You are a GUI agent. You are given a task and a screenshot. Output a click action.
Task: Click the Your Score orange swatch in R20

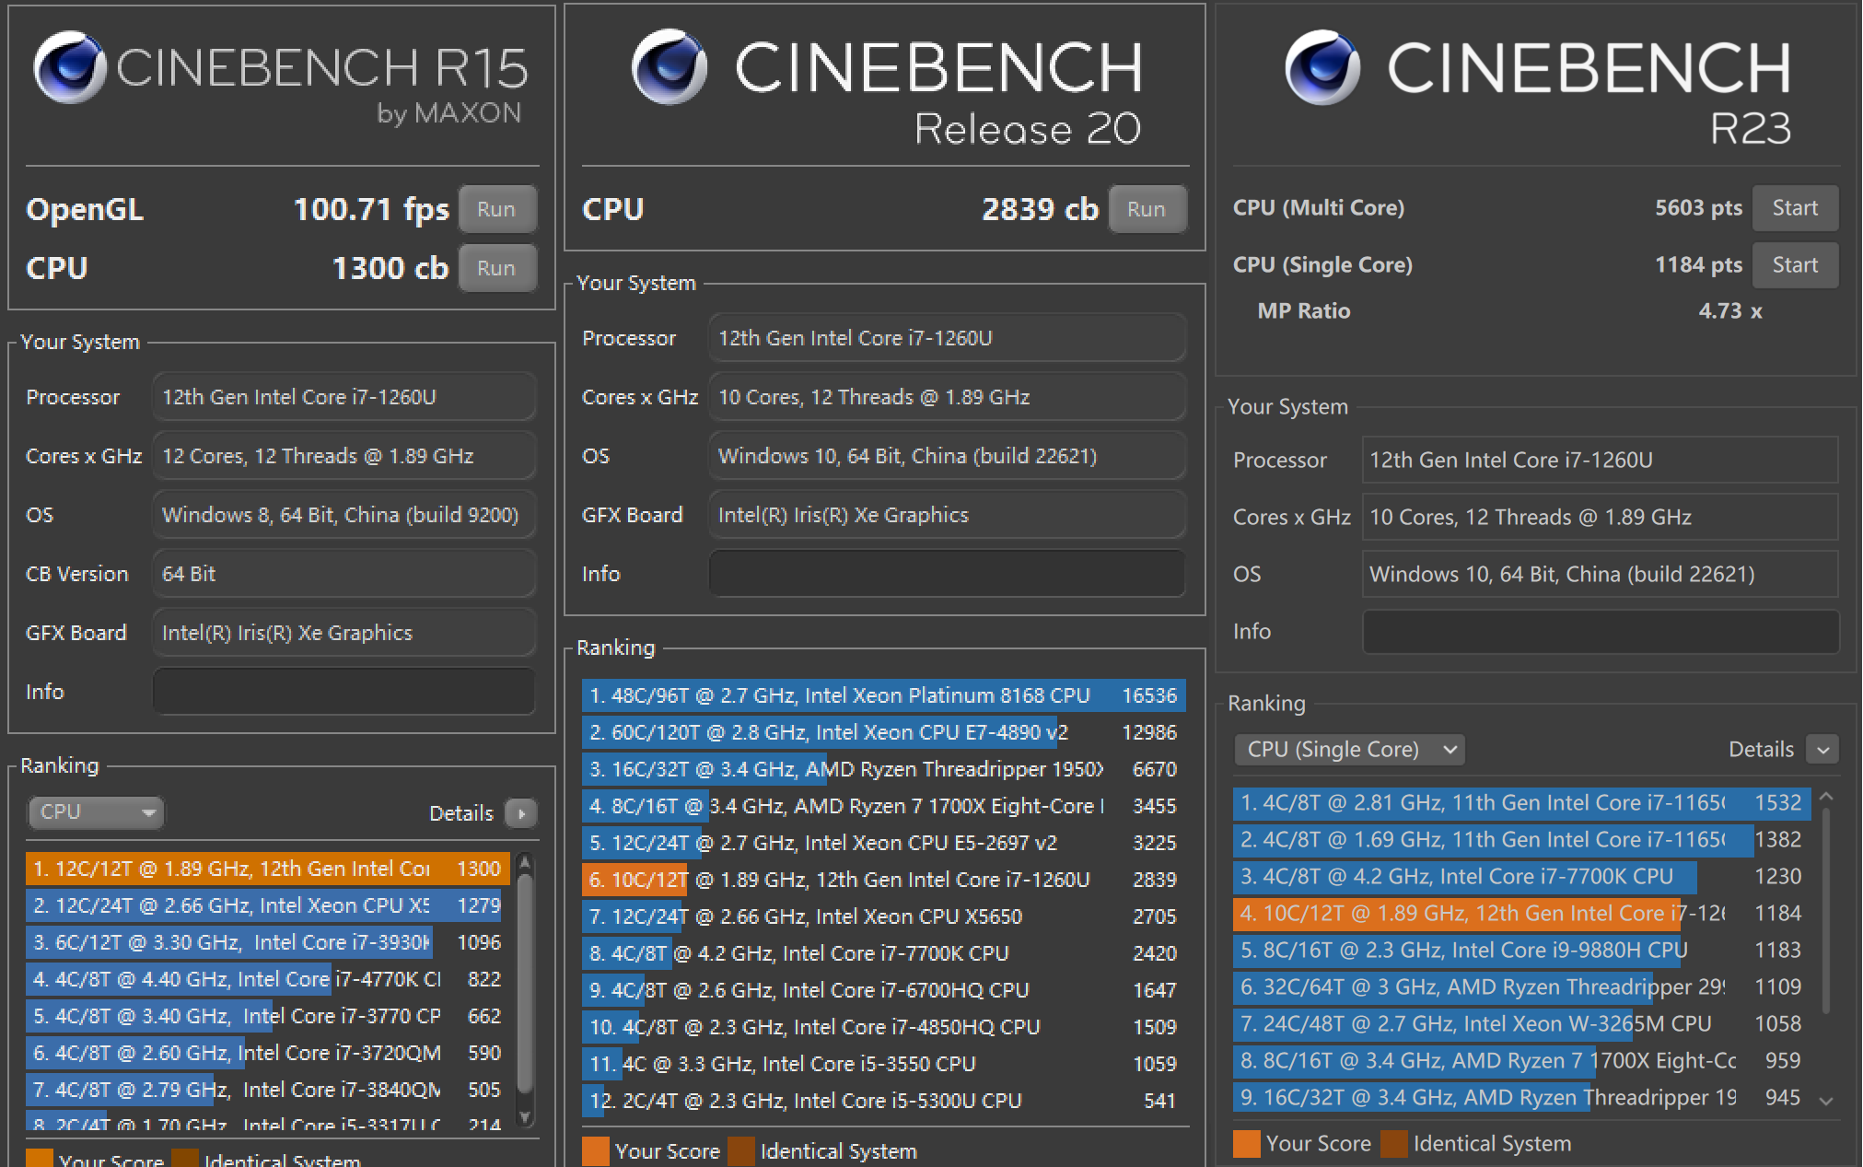coord(596,1151)
